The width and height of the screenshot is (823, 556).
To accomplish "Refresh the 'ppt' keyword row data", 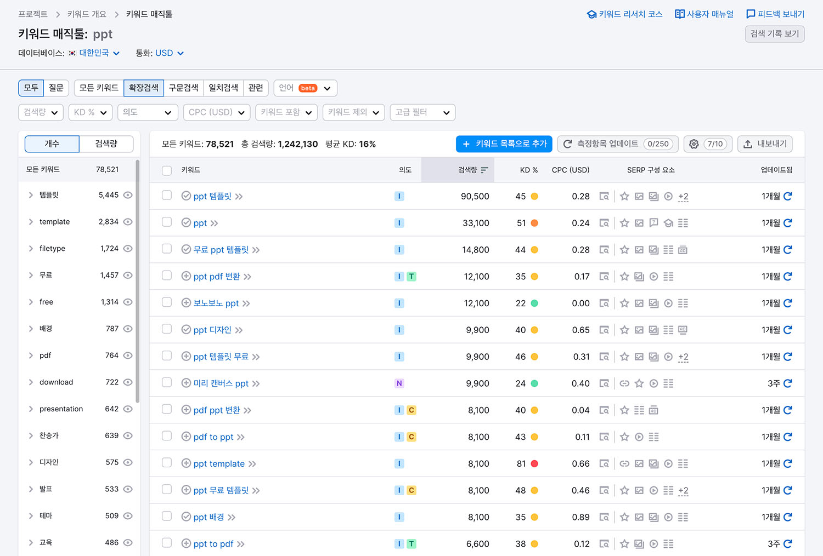I will (x=787, y=223).
